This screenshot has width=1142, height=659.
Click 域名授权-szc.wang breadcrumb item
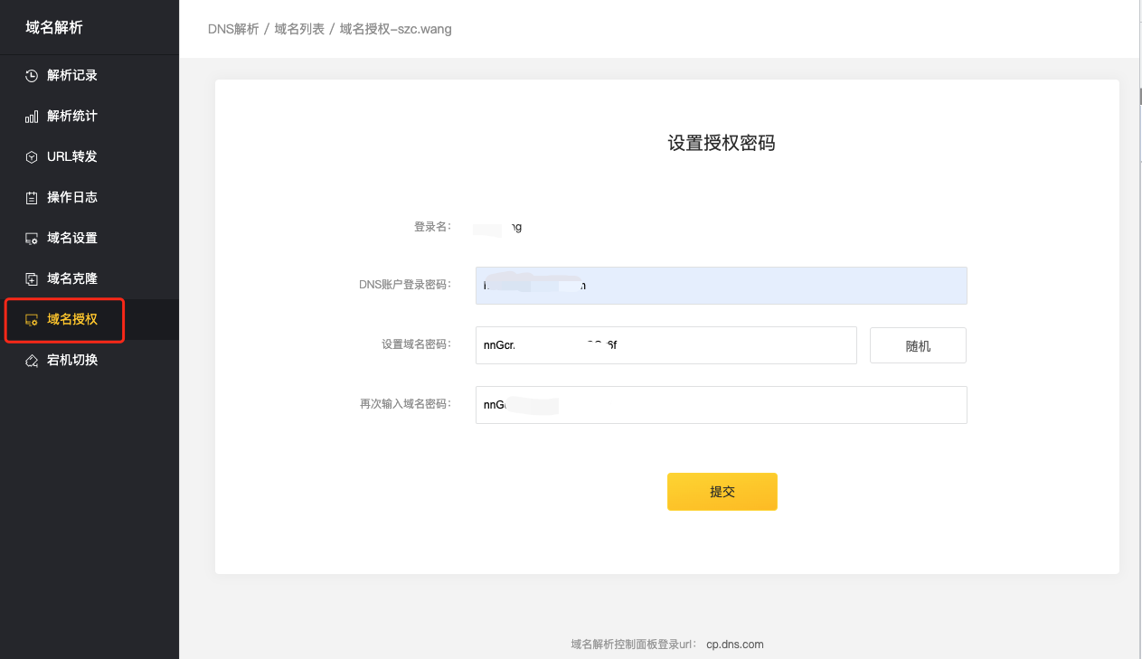pyautogui.click(x=395, y=29)
